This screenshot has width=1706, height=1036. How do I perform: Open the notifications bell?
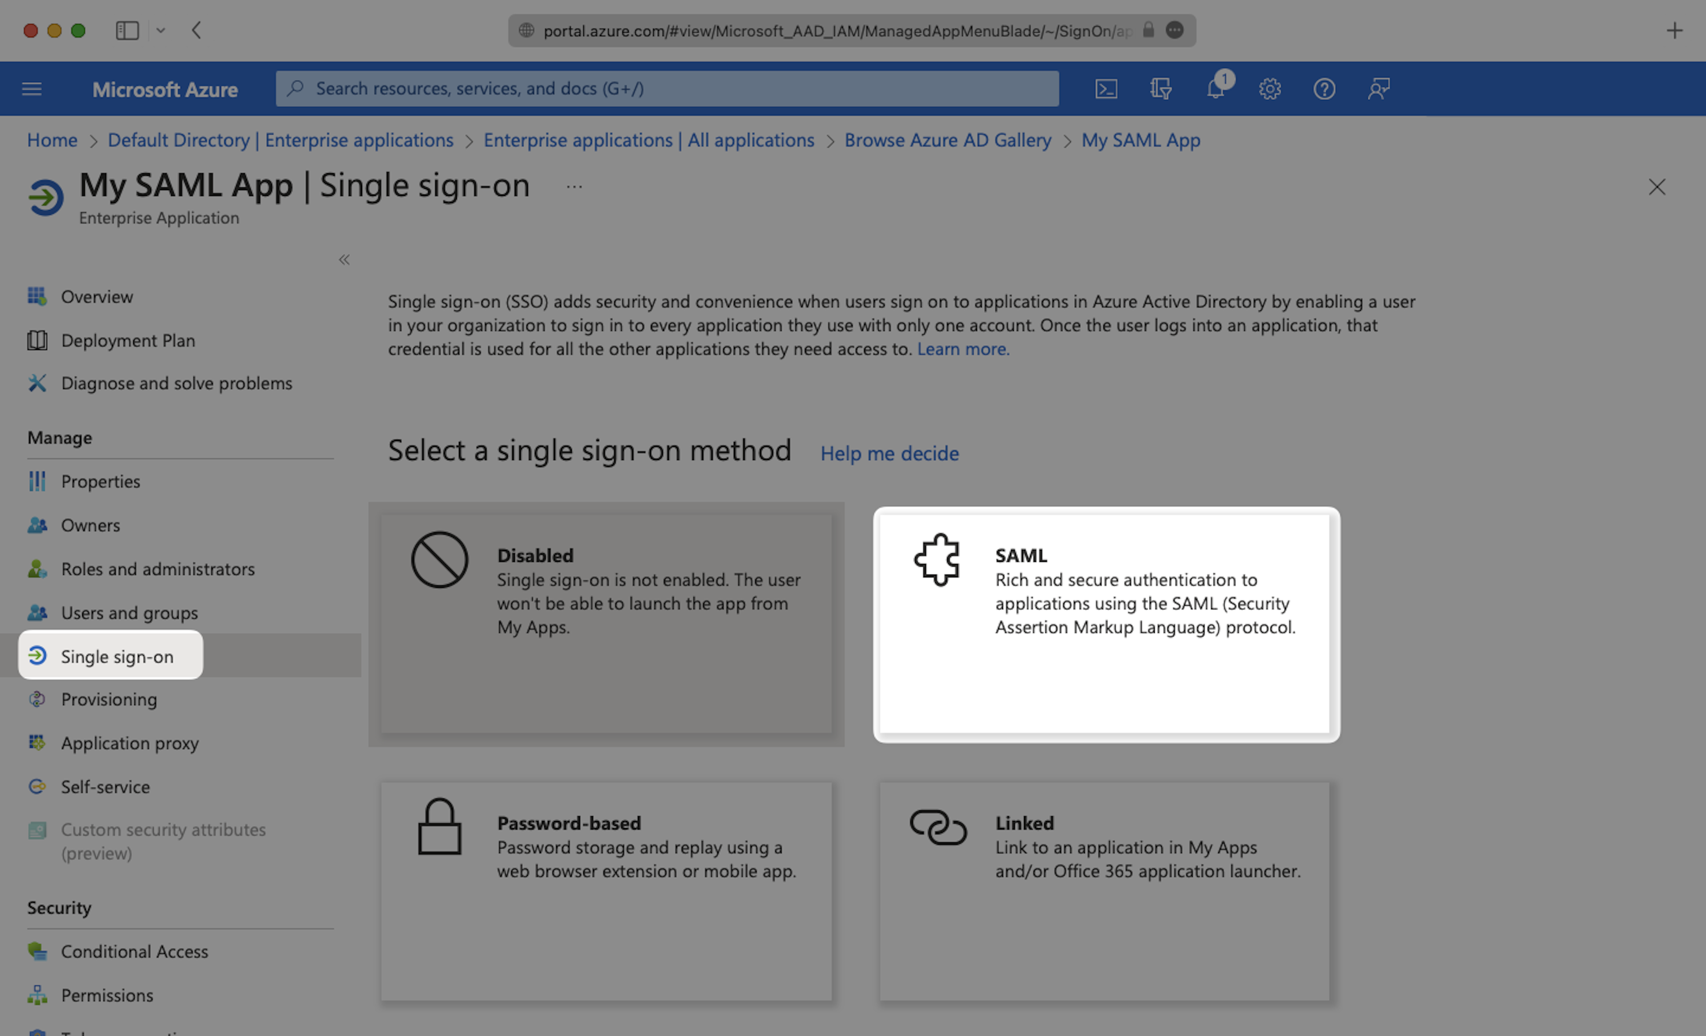pyautogui.click(x=1216, y=88)
